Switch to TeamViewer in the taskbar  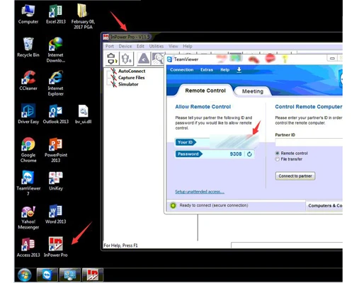tap(47, 275)
